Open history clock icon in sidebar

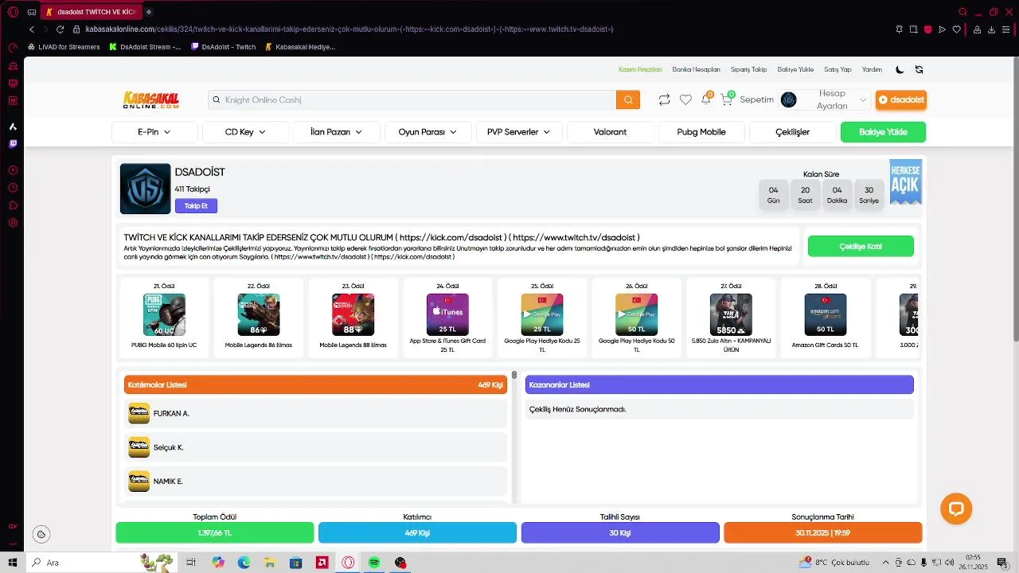point(13,188)
